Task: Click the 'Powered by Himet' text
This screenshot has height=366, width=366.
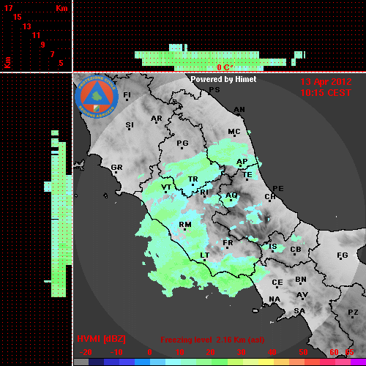Action: tap(223, 79)
